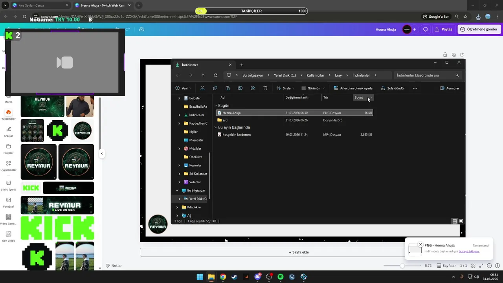
Task: Click the Rename icon in Explorer toolbar
Action: 240,88
